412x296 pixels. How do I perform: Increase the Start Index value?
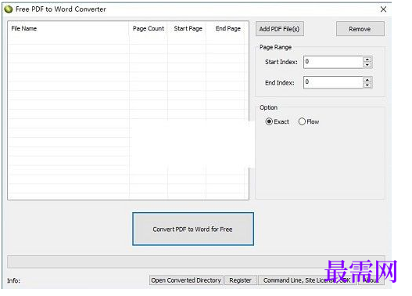tap(367, 60)
